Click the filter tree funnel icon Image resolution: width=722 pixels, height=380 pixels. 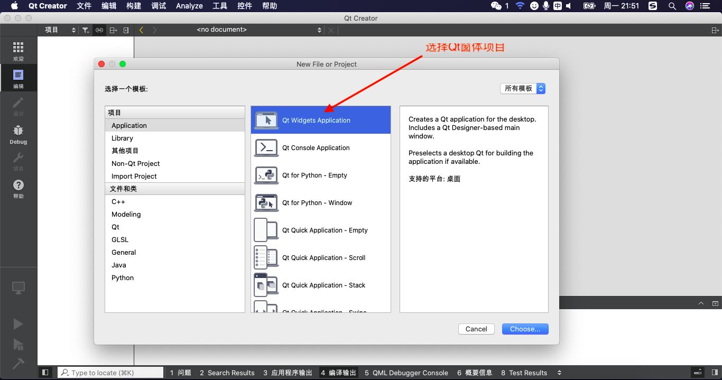pos(86,30)
